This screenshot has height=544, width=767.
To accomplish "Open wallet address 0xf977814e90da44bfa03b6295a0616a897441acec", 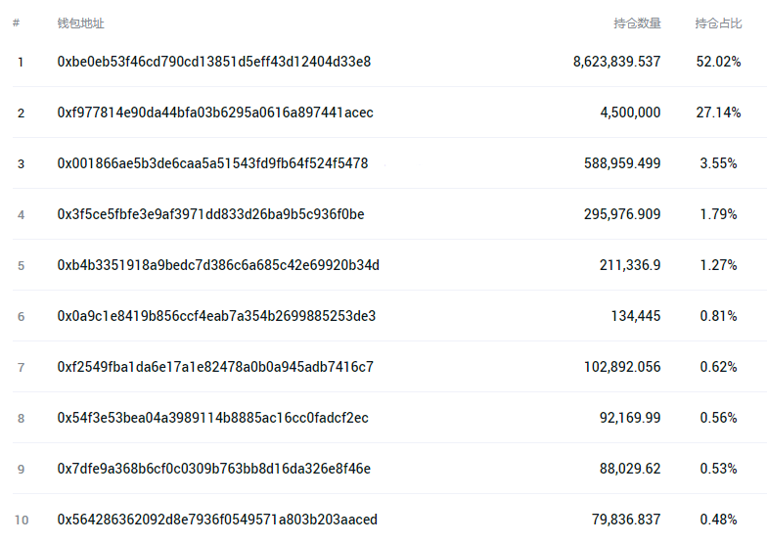I will tap(215, 113).
